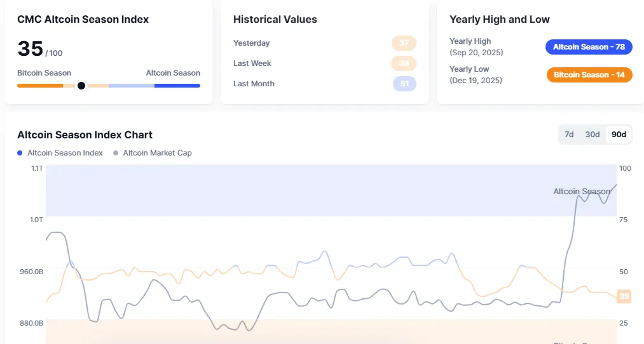Click the Yesterday value badge 37
This screenshot has width=644, height=344.
point(404,43)
